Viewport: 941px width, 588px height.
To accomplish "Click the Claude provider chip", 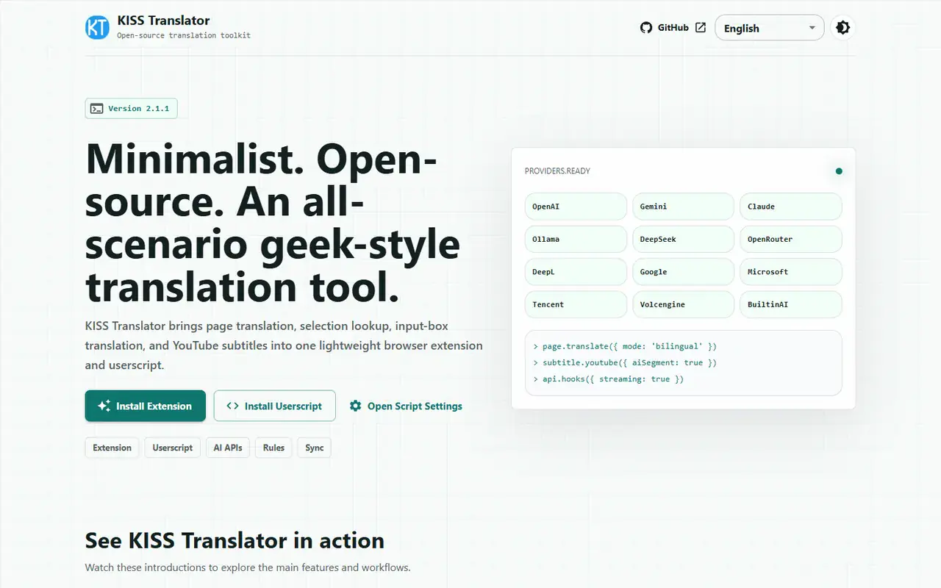I will (790, 207).
